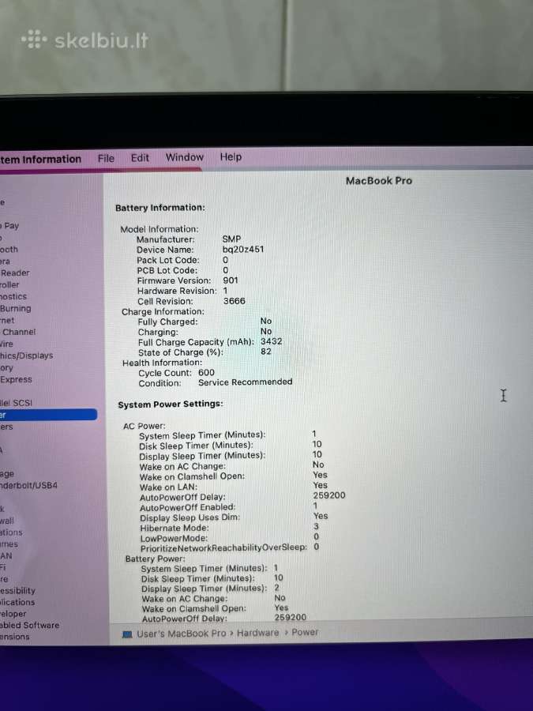
Task: Click the PrioritizeNetworkReachabilityOverSleep row
Action: (230, 547)
